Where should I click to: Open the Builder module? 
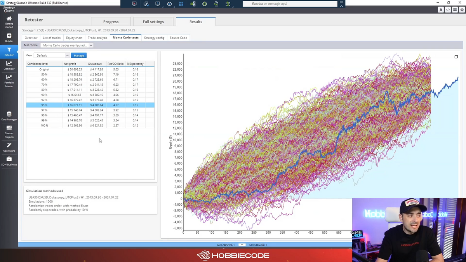[9, 38]
